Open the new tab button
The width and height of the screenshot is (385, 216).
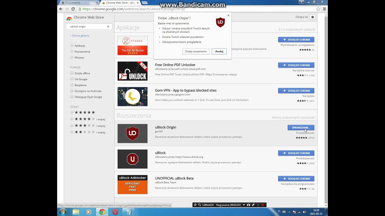[144, 3]
